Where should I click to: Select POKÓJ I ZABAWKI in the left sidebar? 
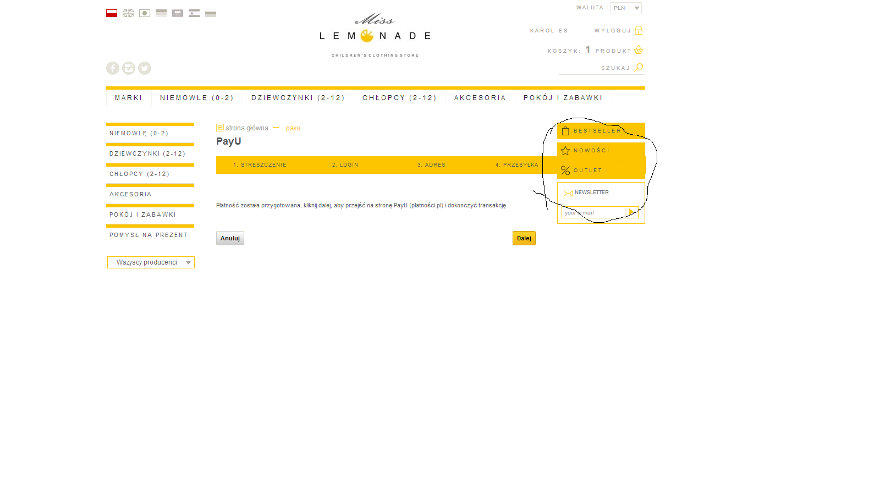click(x=143, y=215)
